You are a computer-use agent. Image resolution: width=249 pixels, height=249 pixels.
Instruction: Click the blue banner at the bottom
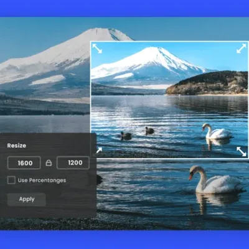click(125, 240)
